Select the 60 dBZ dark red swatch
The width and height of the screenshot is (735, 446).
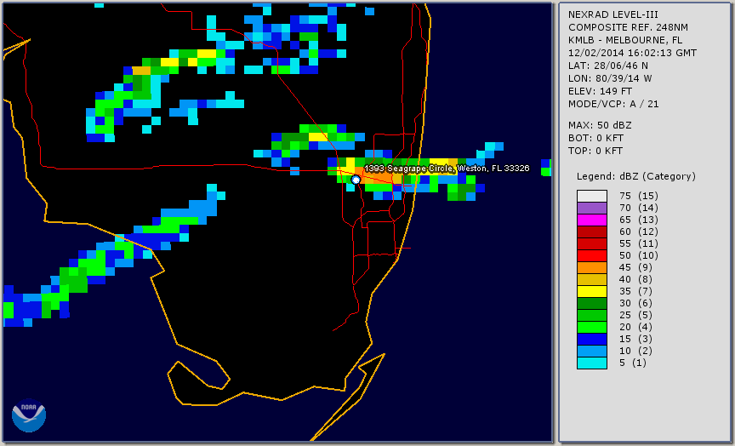click(x=591, y=232)
